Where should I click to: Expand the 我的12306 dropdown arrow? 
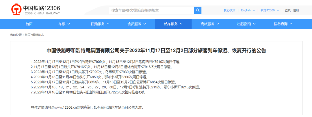(278, 11)
